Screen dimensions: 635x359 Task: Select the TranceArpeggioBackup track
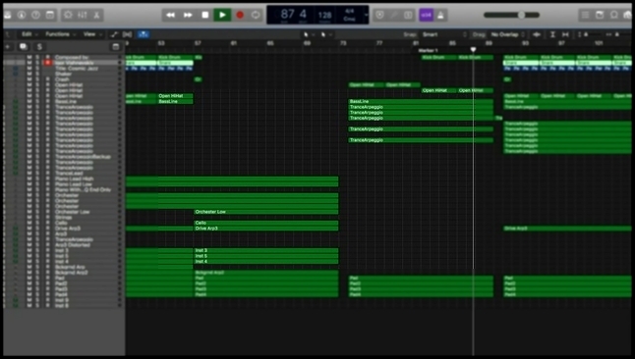coord(83,157)
